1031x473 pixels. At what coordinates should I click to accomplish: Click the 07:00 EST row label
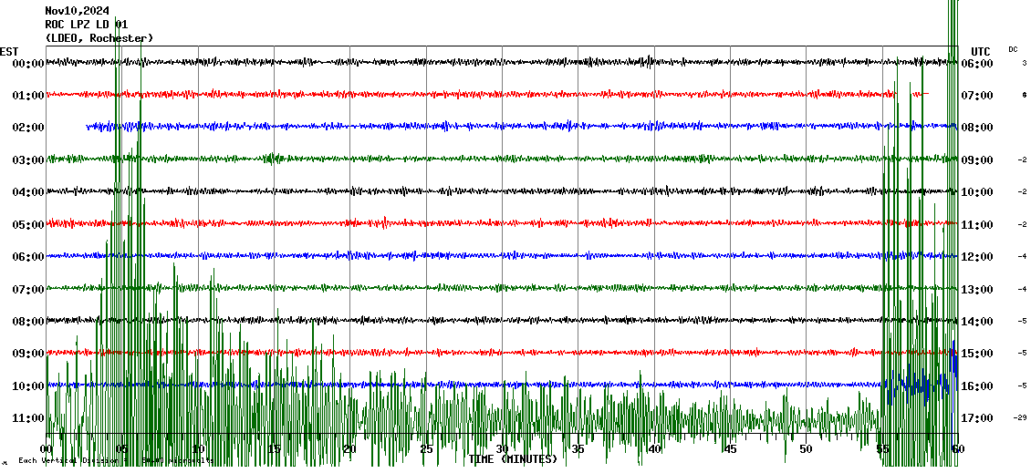point(28,290)
